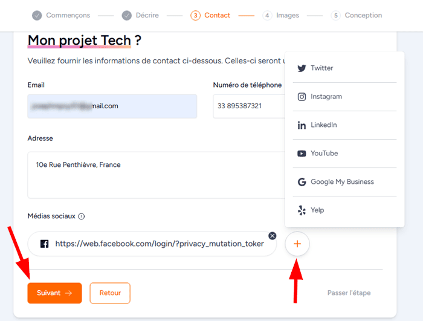This screenshot has width=423, height=321.
Task: Click the LinkedIn logo icon
Action: (302, 125)
